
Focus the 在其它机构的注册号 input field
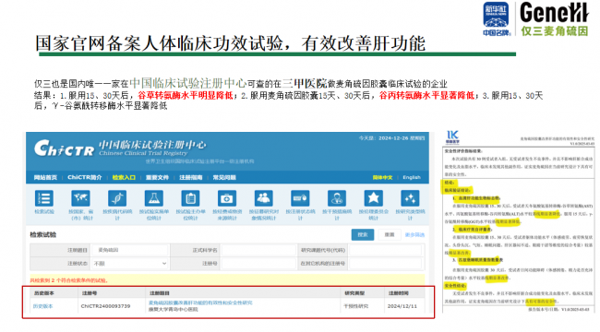click(385, 264)
